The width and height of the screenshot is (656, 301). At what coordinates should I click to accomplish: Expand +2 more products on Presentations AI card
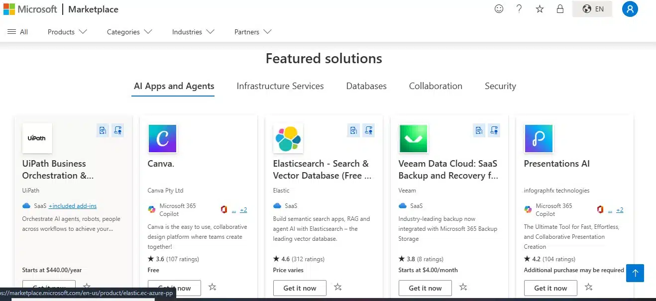coord(620,210)
